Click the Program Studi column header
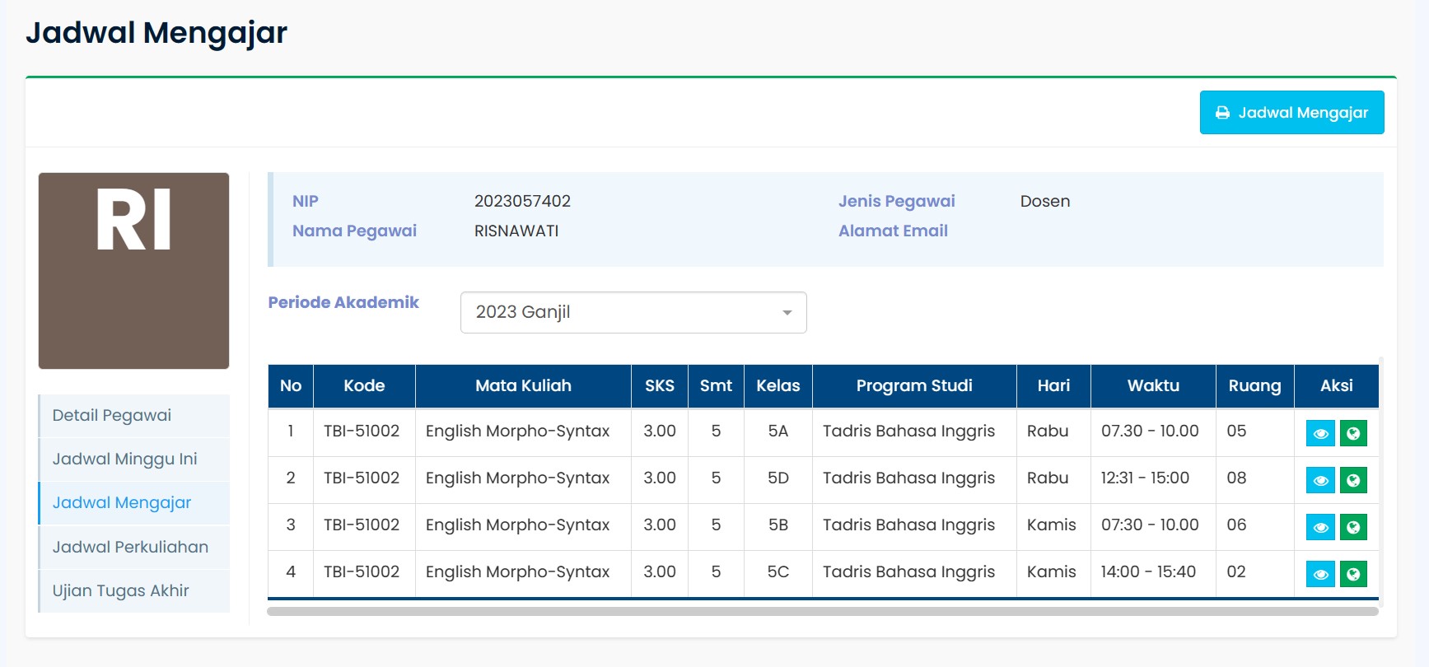This screenshot has width=1429, height=667. click(913, 386)
